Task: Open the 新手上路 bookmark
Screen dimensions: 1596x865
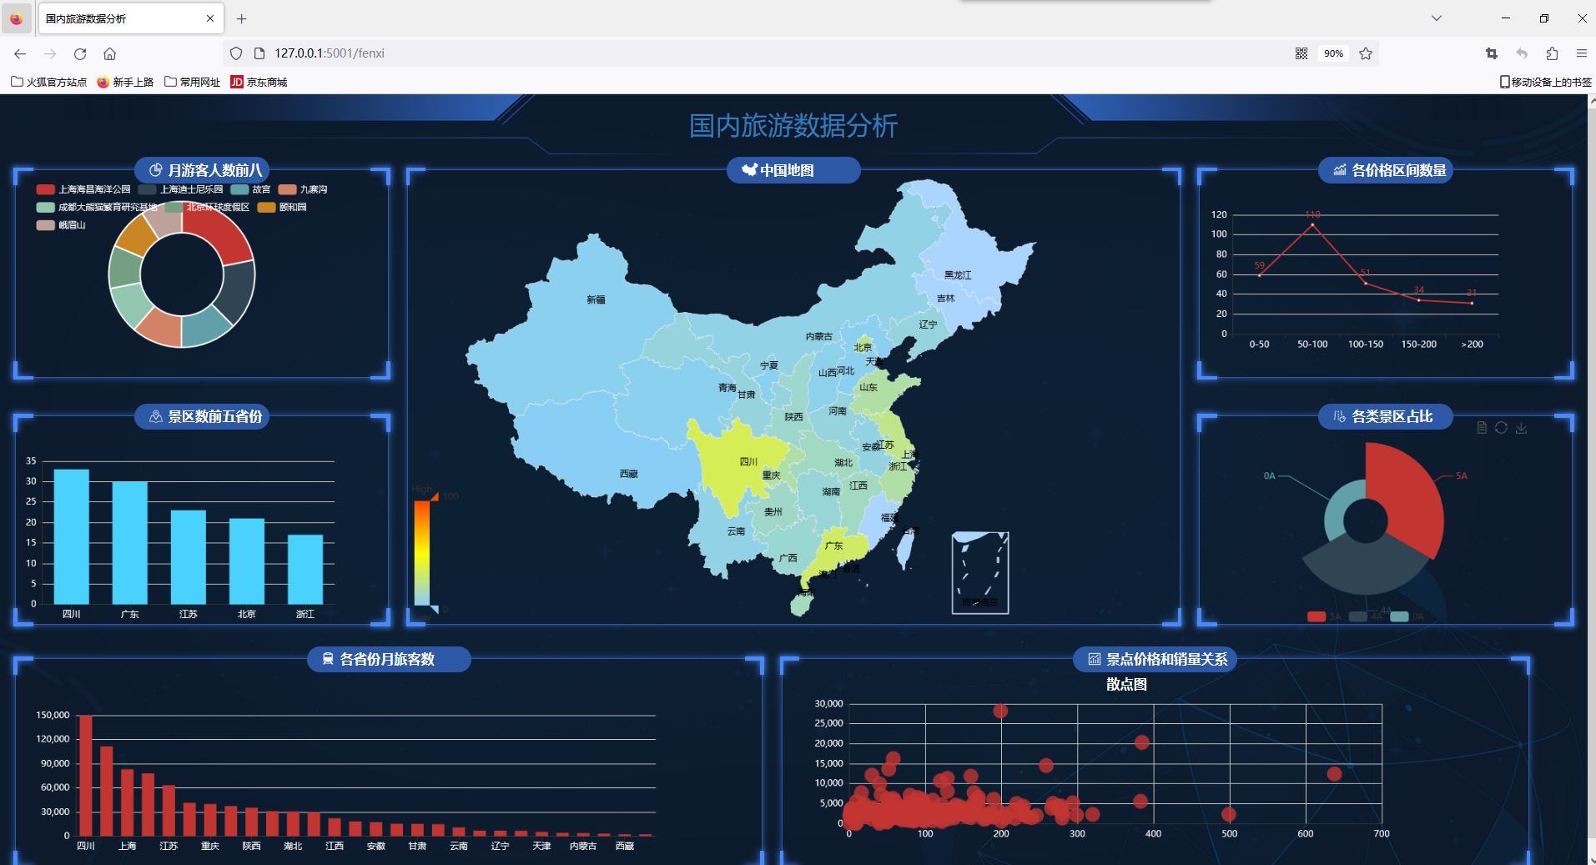Action: pos(126,82)
